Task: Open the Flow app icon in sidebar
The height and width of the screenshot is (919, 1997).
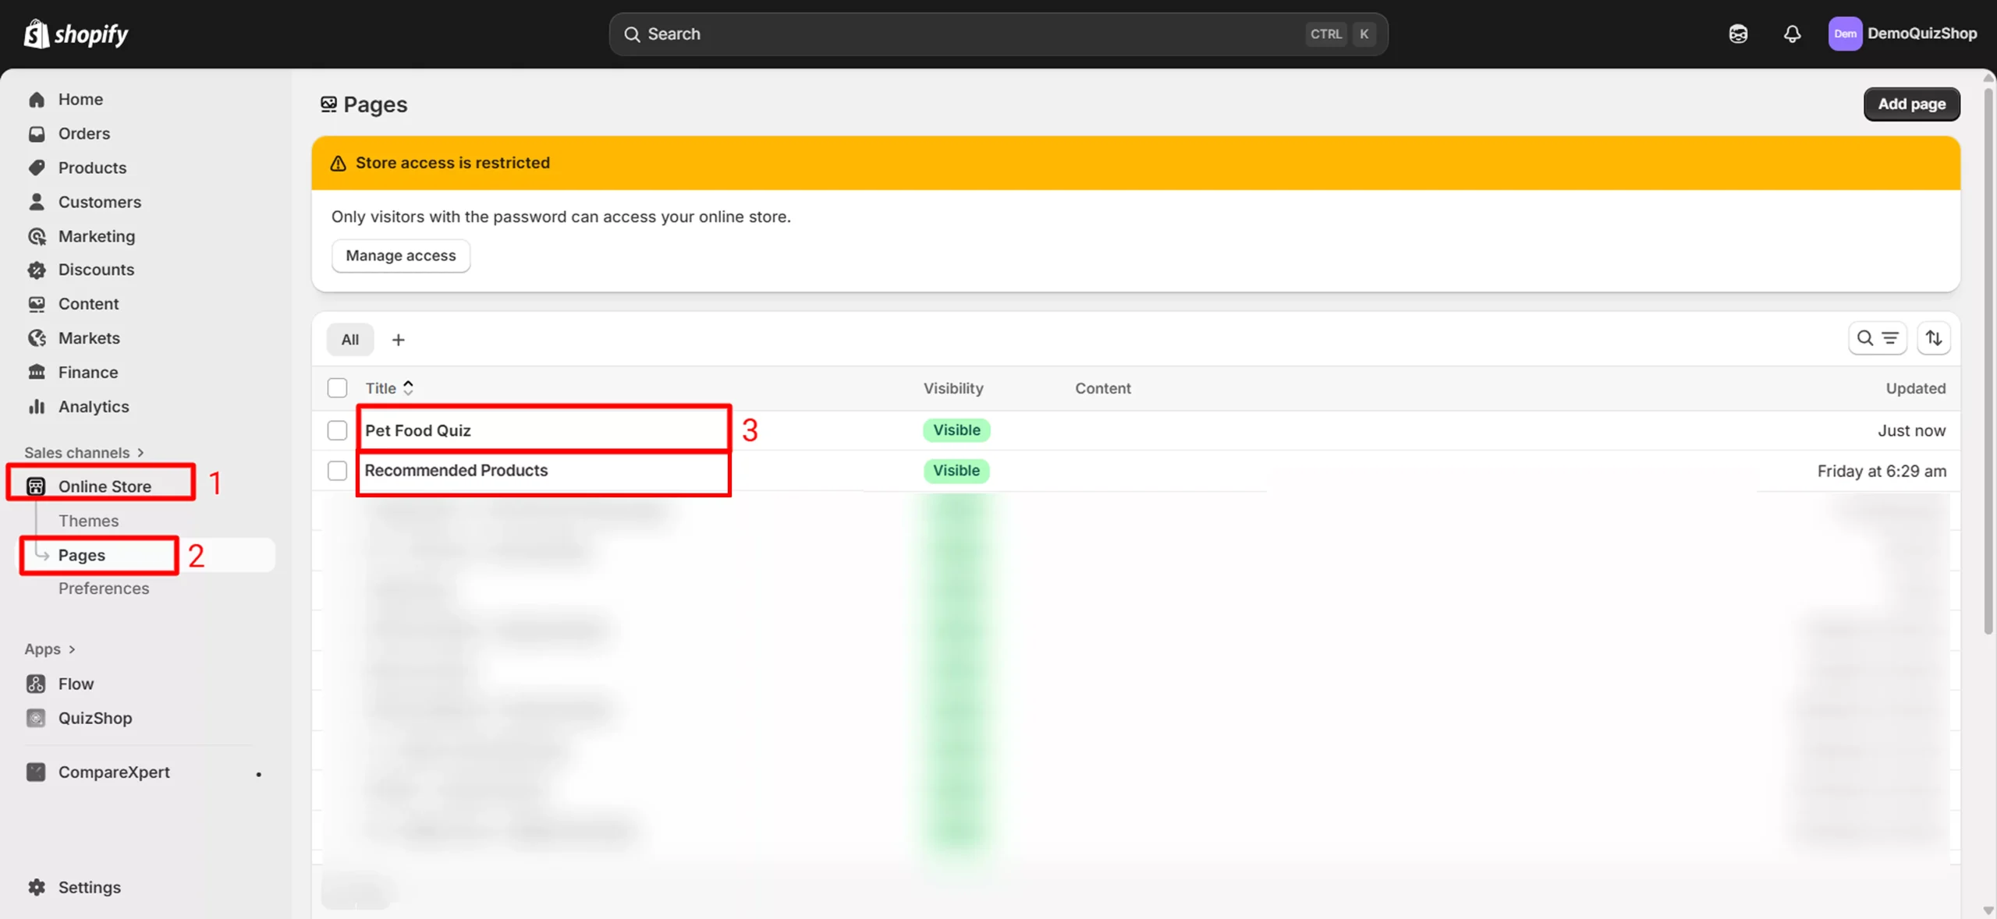Action: [36, 684]
